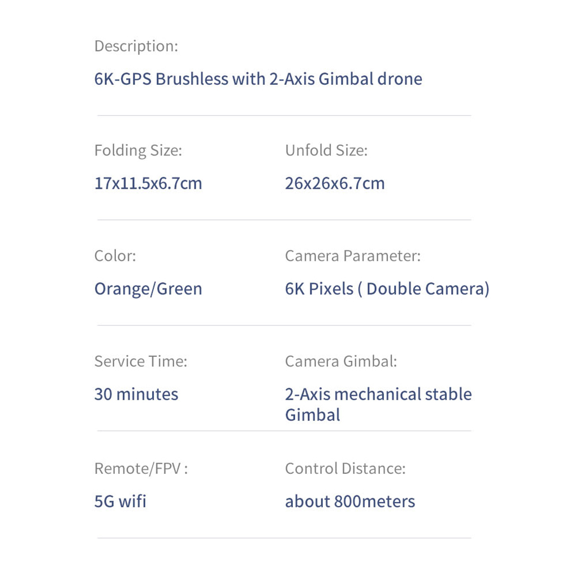Image resolution: width=566 pixels, height=566 pixels.
Task: Click the Unfold Size label
Action: point(326,150)
